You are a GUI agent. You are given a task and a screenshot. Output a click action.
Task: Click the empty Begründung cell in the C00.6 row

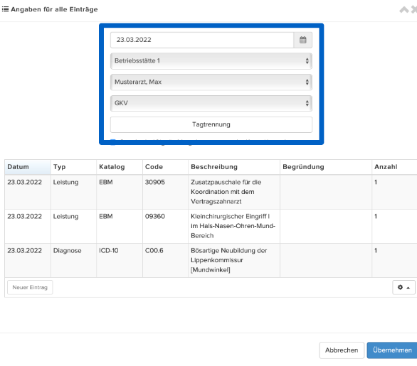coord(326,261)
